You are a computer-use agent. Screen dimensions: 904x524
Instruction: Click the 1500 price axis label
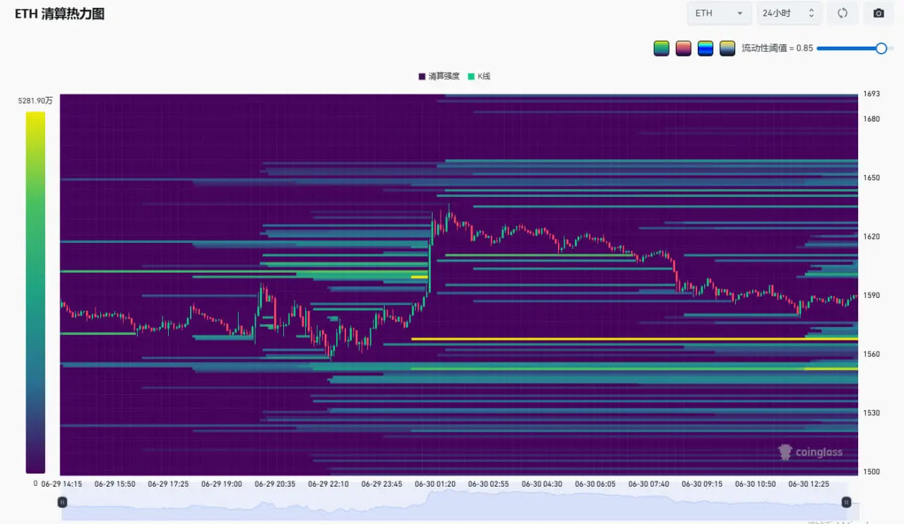[871, 472]
